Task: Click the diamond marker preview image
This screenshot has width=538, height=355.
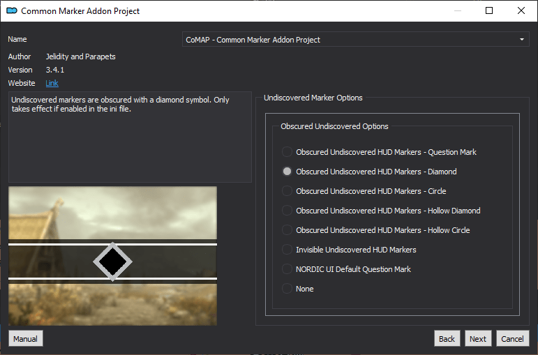Action: [112, 256]
